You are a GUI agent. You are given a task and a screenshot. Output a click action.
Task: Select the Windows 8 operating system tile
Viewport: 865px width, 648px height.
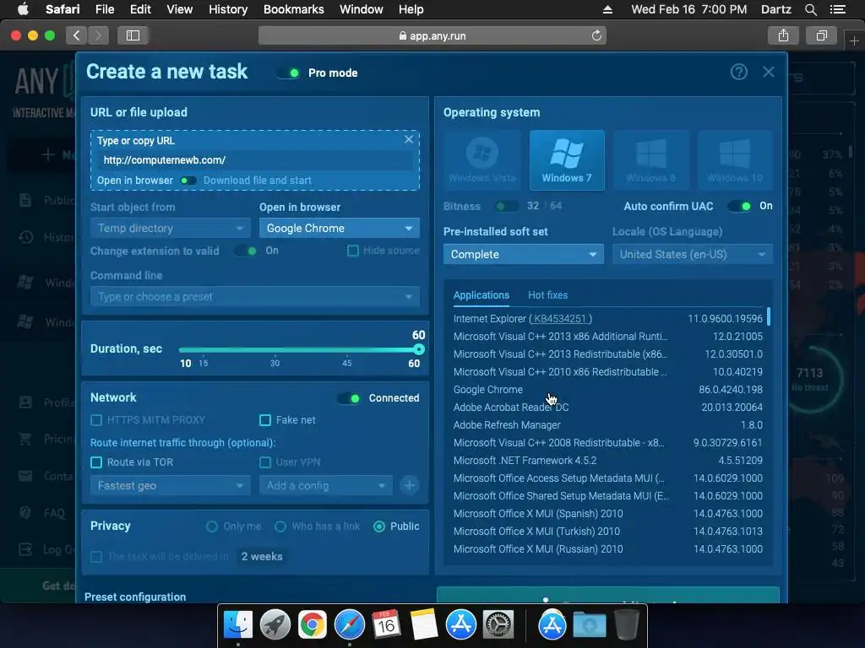click(651, 160)
